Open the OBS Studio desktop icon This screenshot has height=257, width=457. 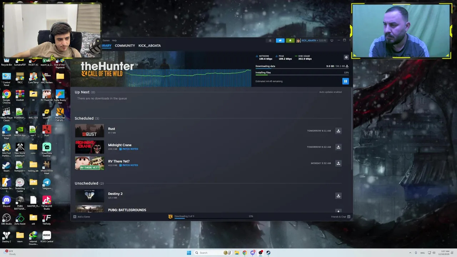[6, 219]
